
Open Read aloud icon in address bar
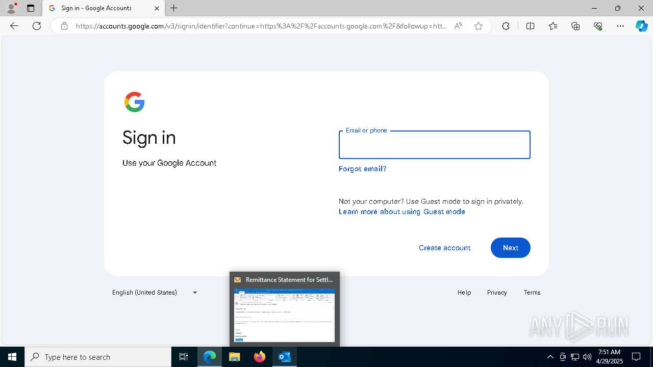[x=458, y=26]
